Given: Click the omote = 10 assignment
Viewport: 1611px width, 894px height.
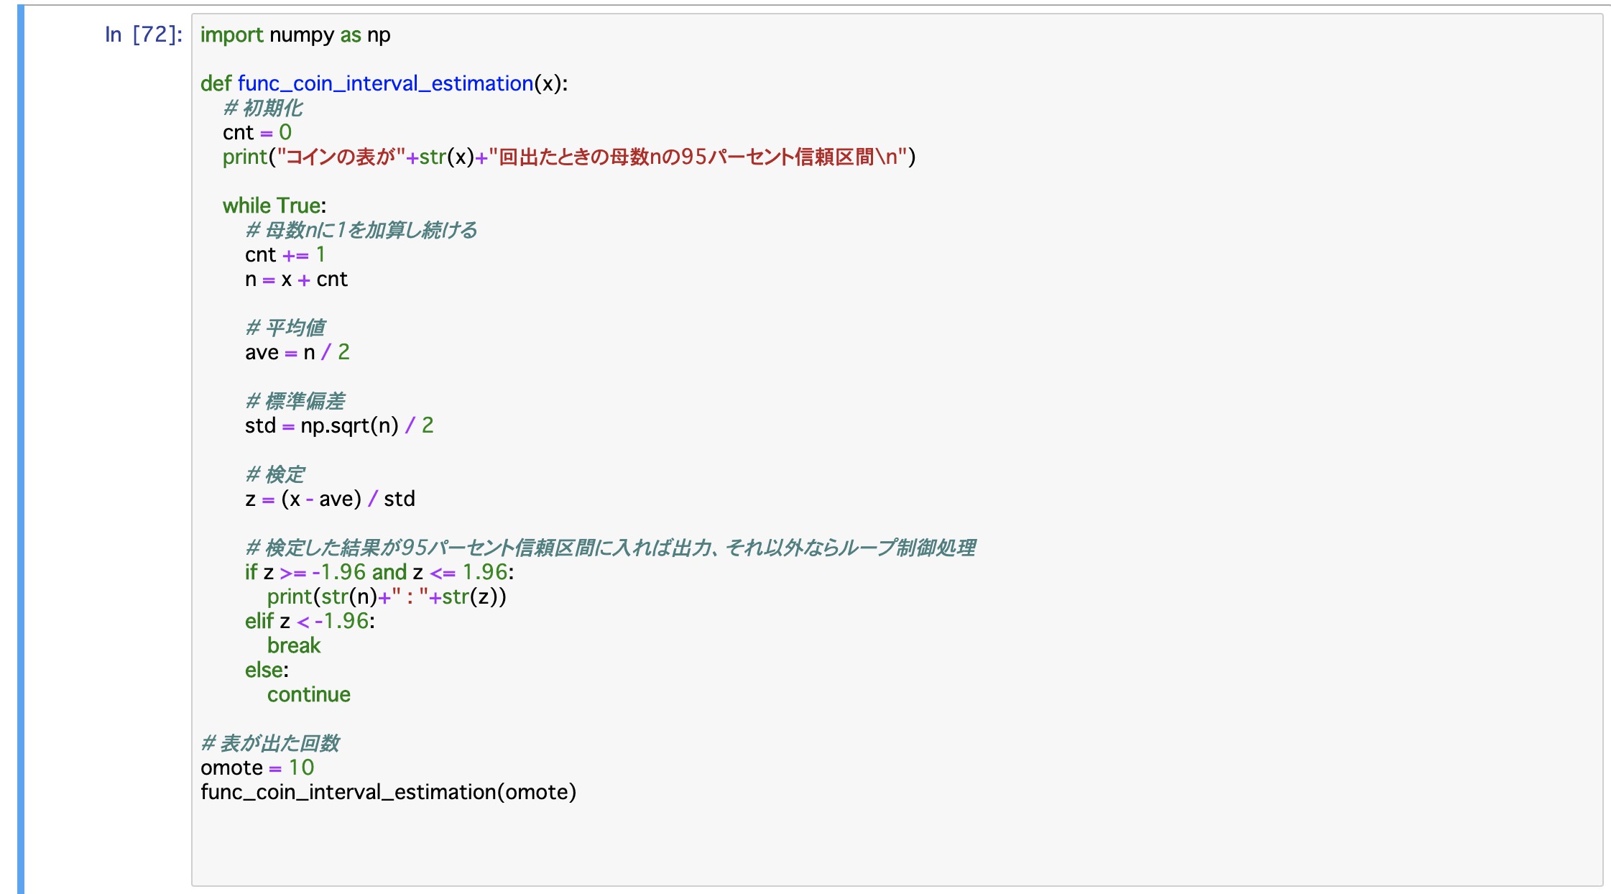Looking at the screenshot, I should click(x=257, y=768).
